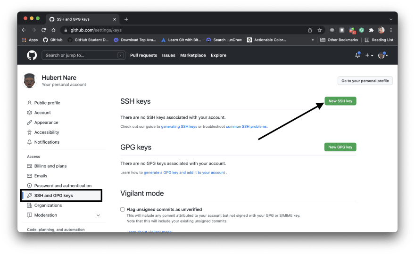Click browser back arrow
Viewport: 415px width, 255px height.
click(x=24, y=30)
